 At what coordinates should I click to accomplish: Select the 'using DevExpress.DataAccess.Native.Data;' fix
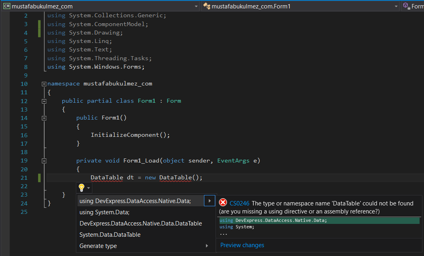pos(135,200)
